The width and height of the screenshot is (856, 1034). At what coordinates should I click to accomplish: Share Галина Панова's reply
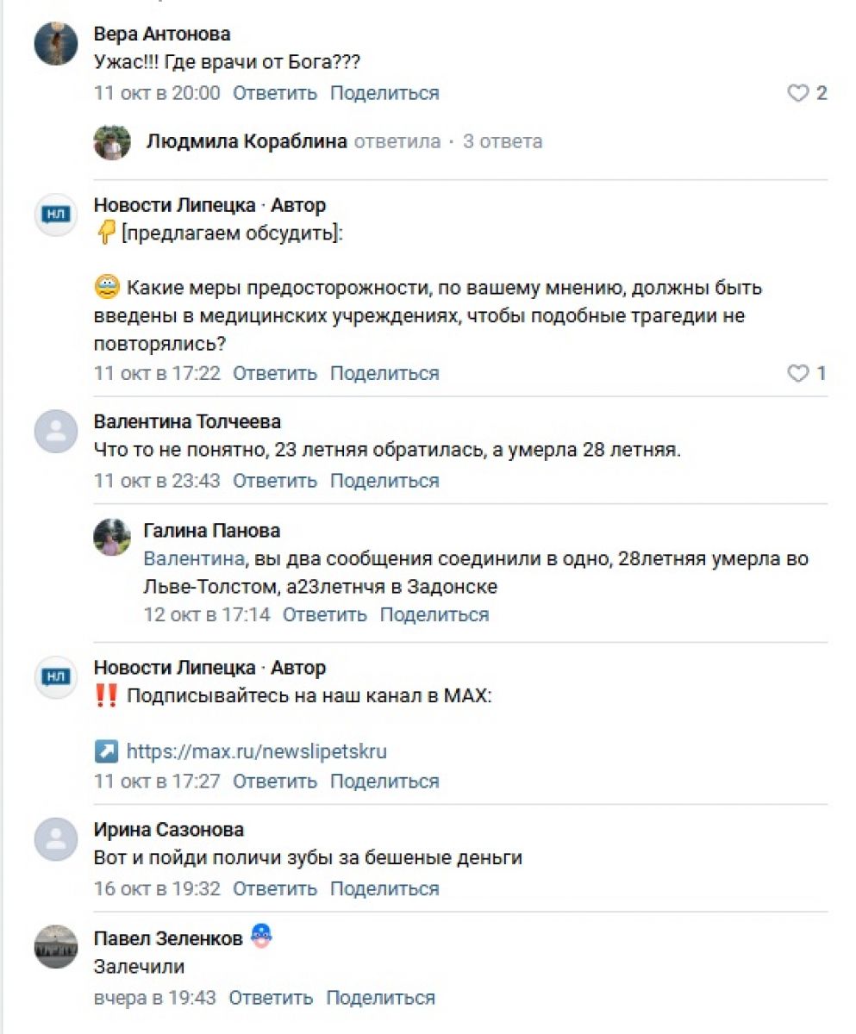(x=434, y=615)
